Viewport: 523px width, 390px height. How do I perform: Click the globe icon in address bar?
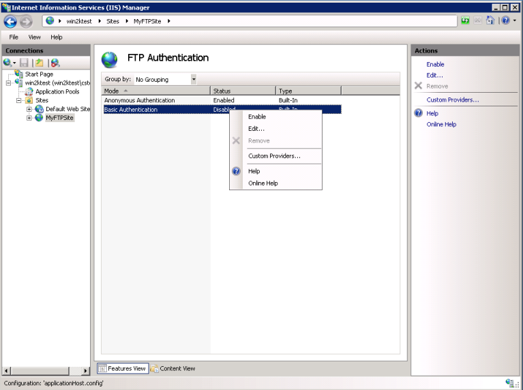pos(50,20)
